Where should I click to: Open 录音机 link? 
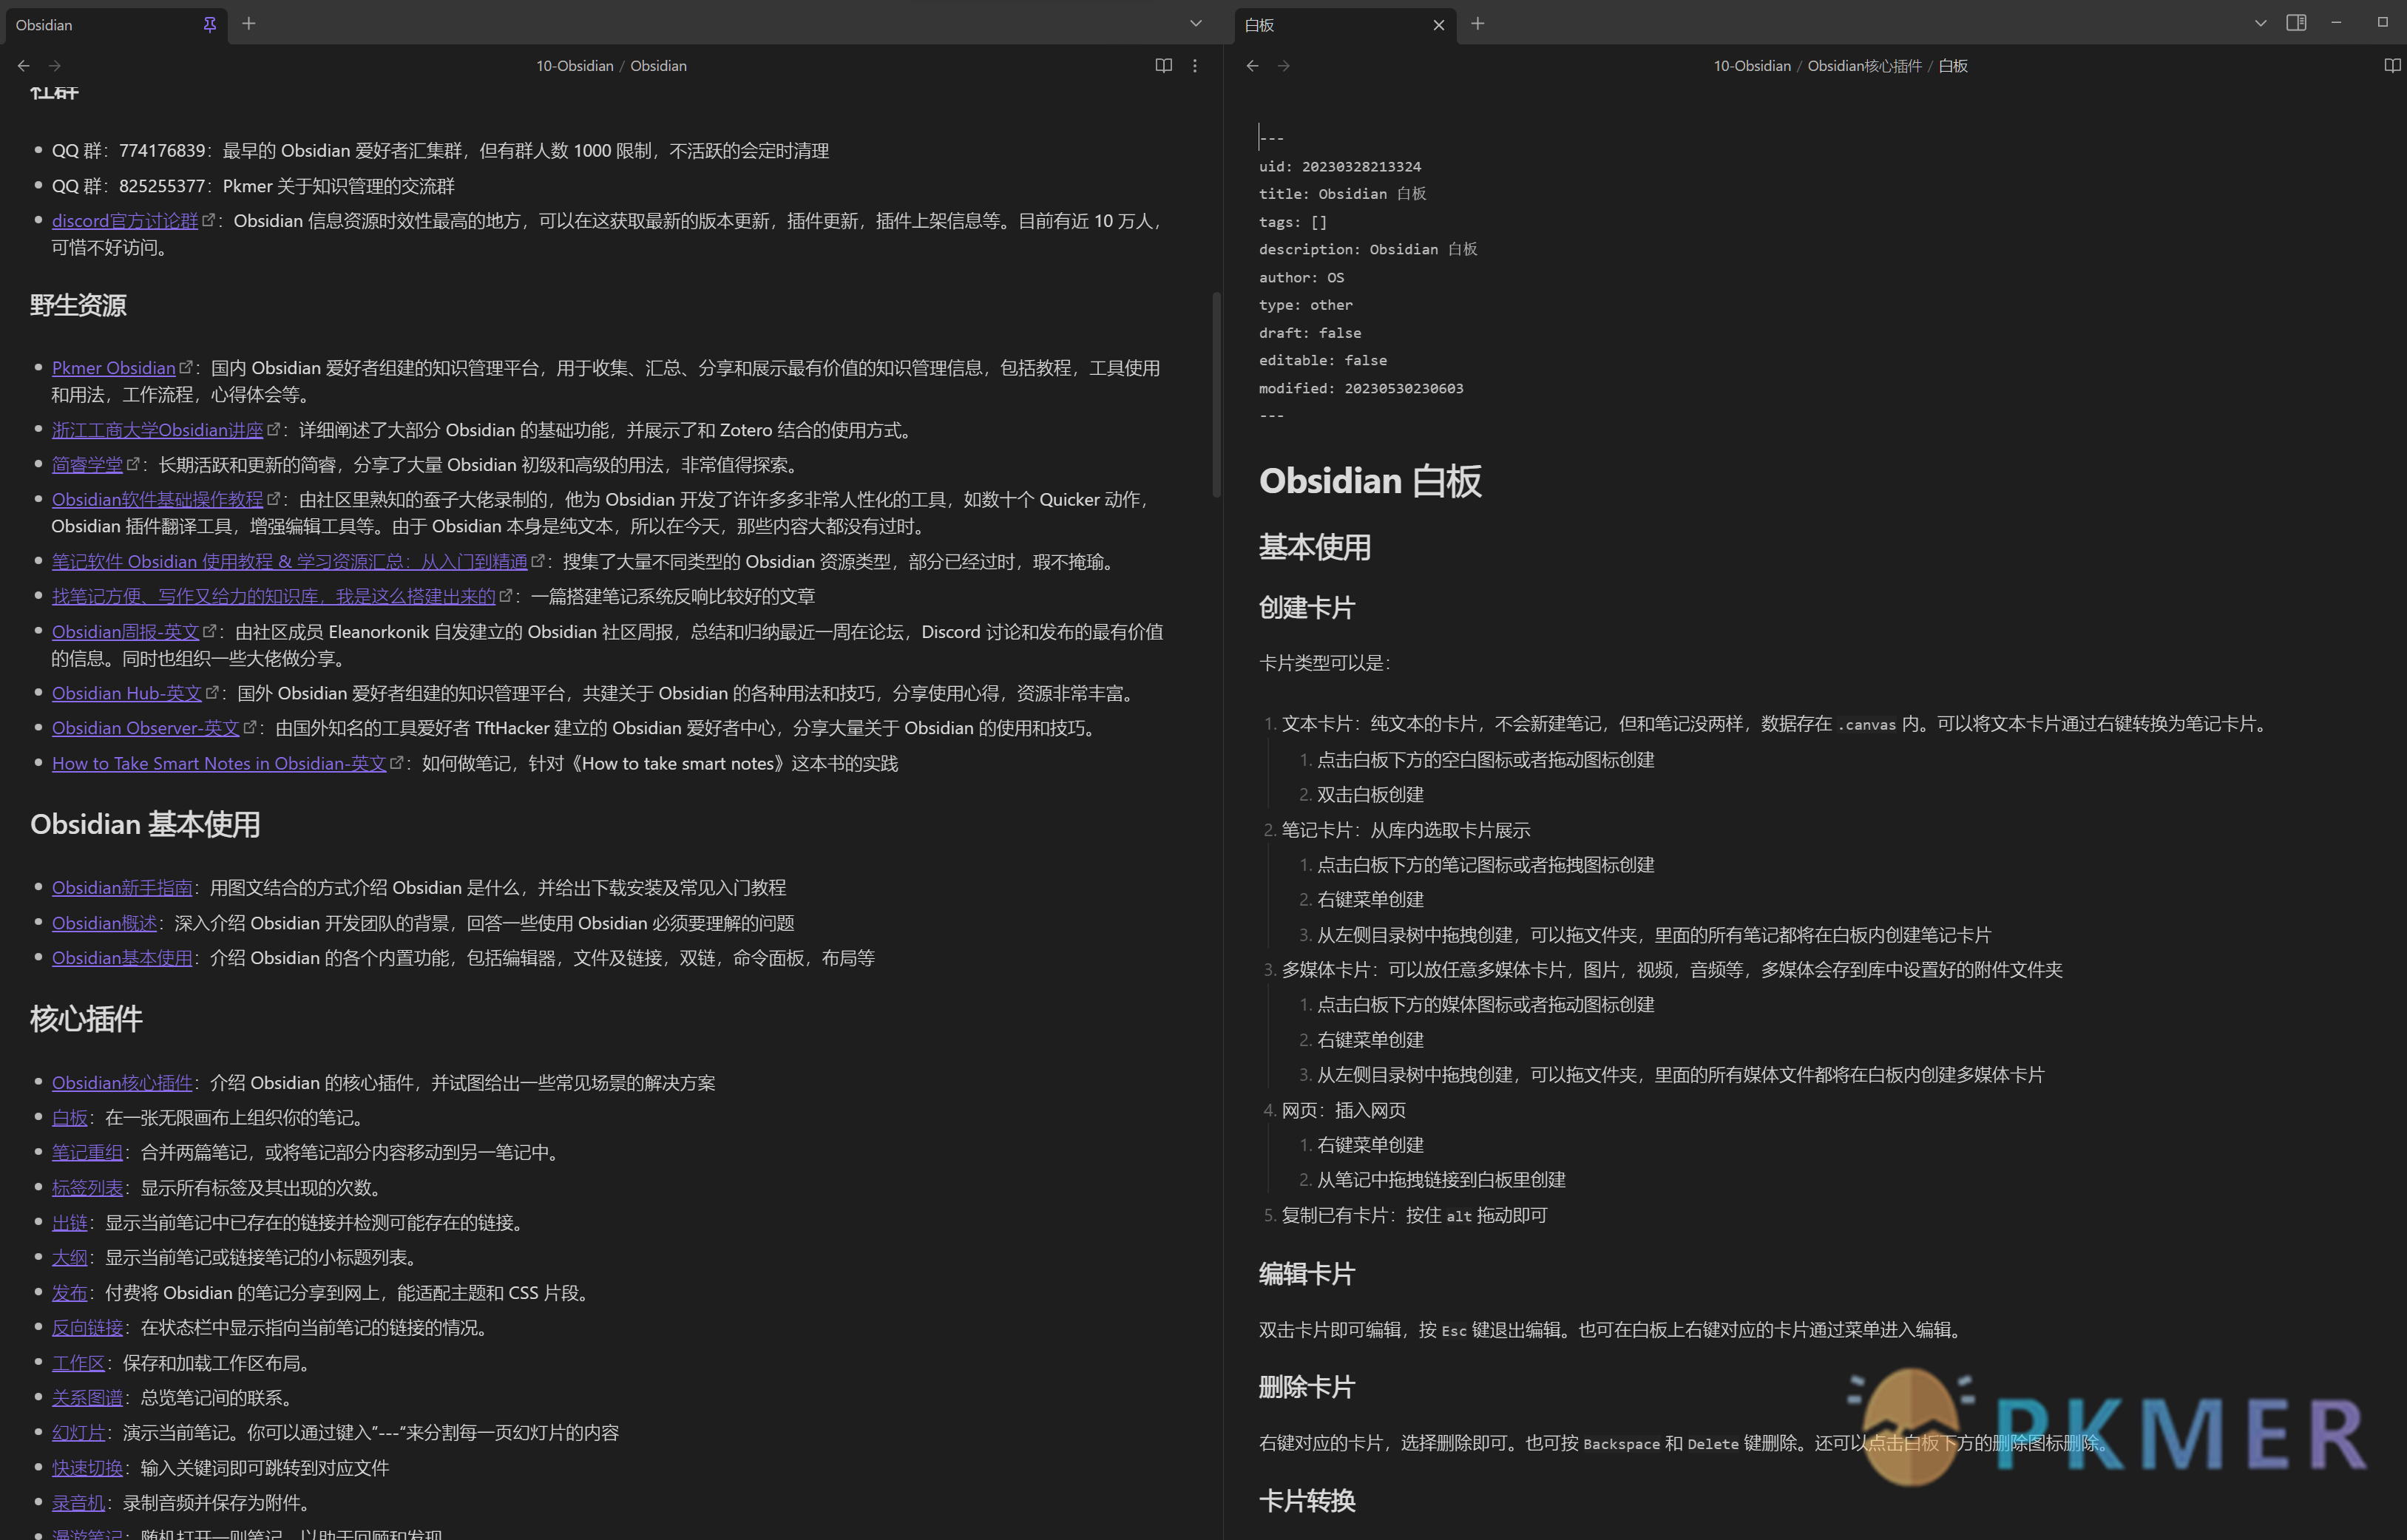pos(79,1503)
